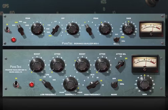This screenshot has height=110, width=168.
Task: Click the EQP-1A red power lamp
Action: [32, 85]
